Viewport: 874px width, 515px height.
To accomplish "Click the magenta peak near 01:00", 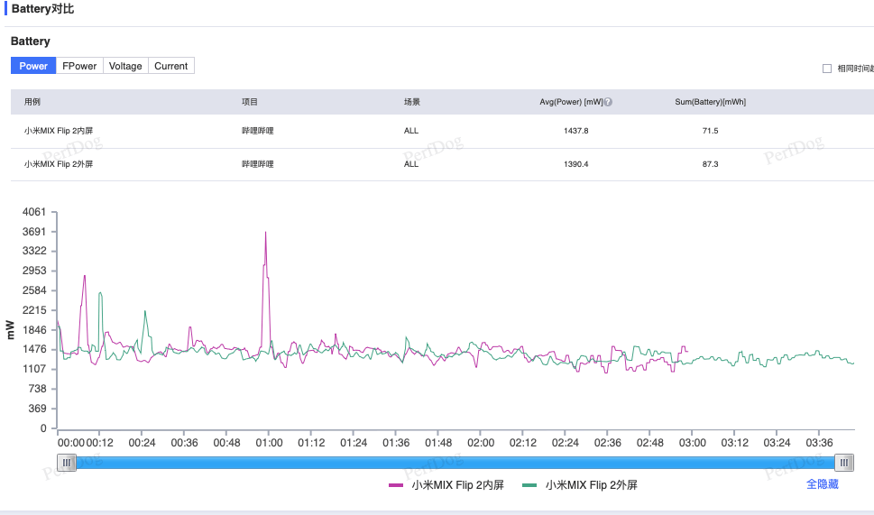I will (265, 233).
